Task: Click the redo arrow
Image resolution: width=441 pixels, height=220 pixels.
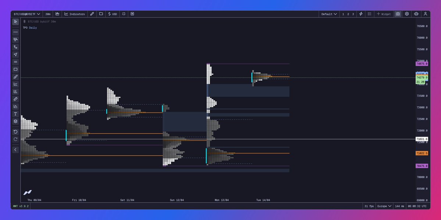Action: point(15,139)
